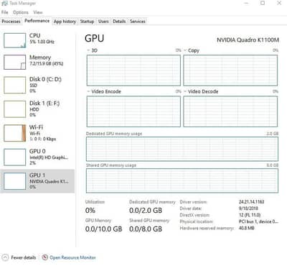
Task: Click inside the Copy usage graph
Action: pyautogui.click(x=230, y=70)
